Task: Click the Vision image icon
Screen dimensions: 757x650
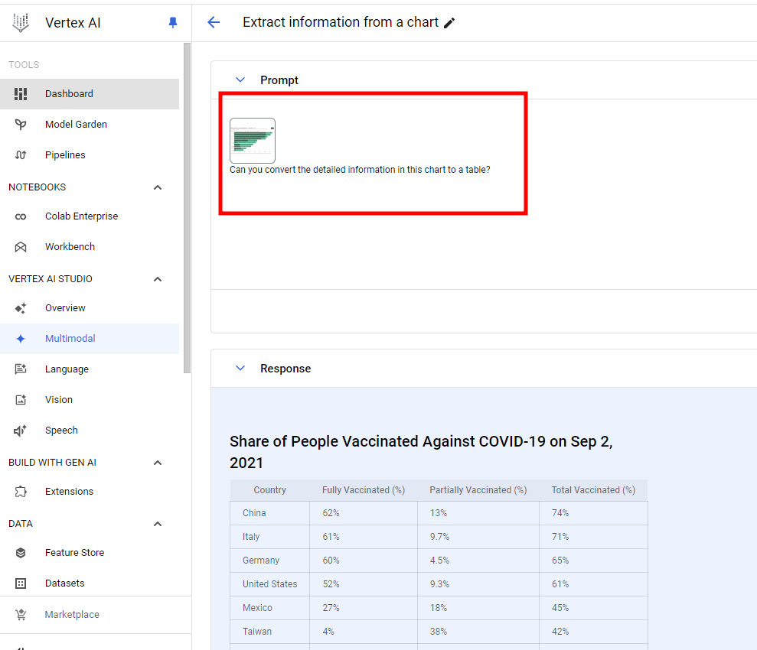Action: [x=21, y=400]
